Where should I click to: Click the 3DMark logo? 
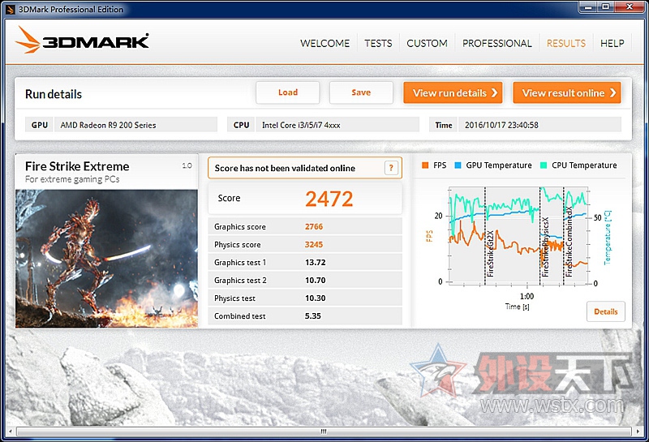pos(82,41)
